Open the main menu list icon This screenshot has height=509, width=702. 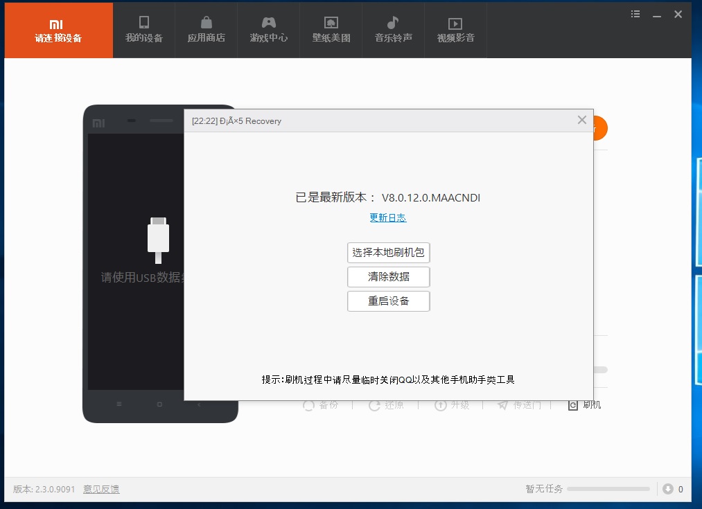pos(635,14)
